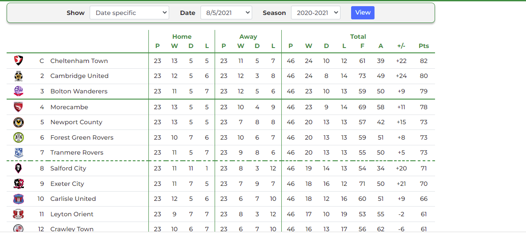526x233 pixels.
Task: Click the Carlisle United club crest
Action: [18, 199]
